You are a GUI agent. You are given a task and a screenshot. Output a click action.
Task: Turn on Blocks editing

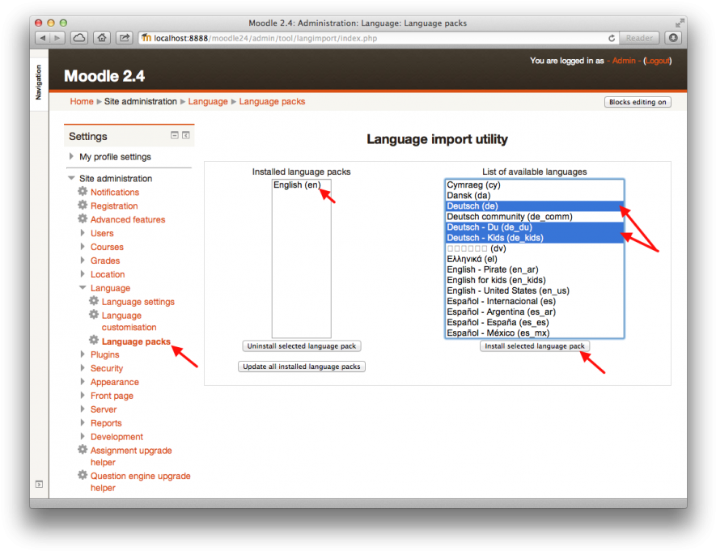(638, 101)
